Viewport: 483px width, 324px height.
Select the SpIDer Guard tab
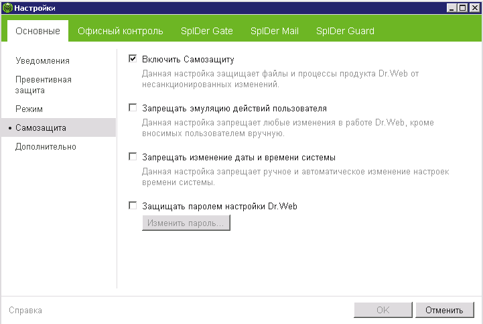click(x=345, y=31)
